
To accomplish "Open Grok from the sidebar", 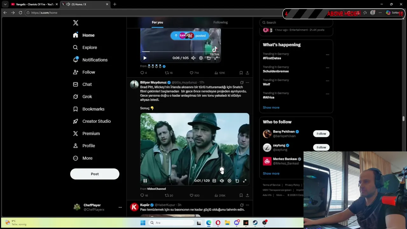I will [83, 97].
